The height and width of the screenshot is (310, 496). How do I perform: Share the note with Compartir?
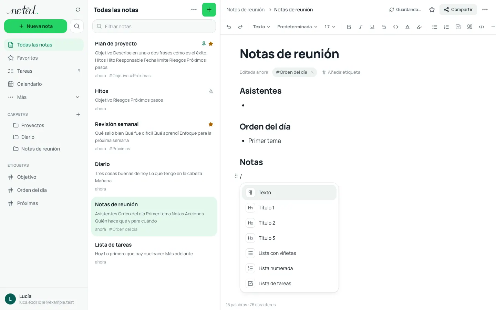tap(458, 10)
